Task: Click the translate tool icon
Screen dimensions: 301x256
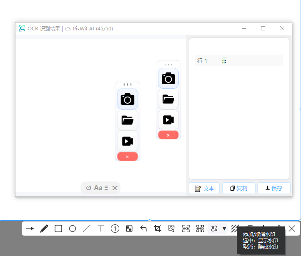Action: (x=215, y=229)
